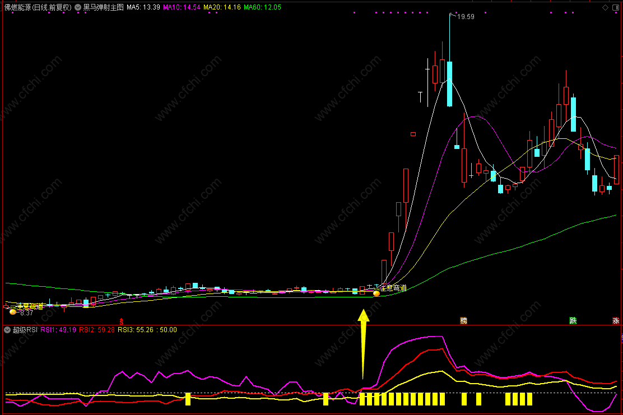Open the 超级RSI indicator dropdown chevron

pyautogui.click(x=7, y=330)
